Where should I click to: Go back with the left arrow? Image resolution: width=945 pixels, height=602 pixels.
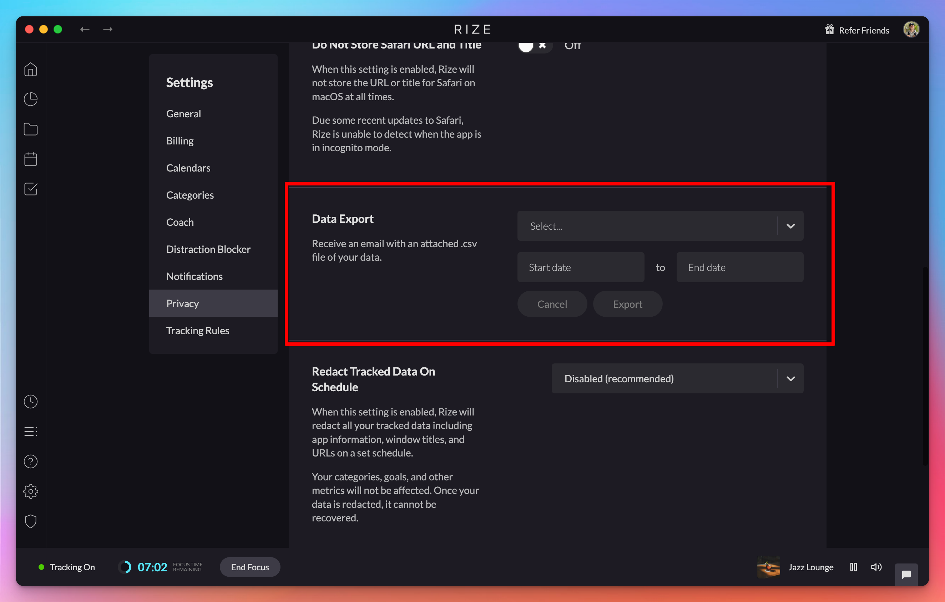coord(85,29)
